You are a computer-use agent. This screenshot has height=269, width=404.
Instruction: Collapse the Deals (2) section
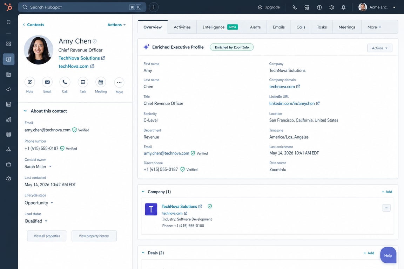pyautogui.click(x=143, y=253)
